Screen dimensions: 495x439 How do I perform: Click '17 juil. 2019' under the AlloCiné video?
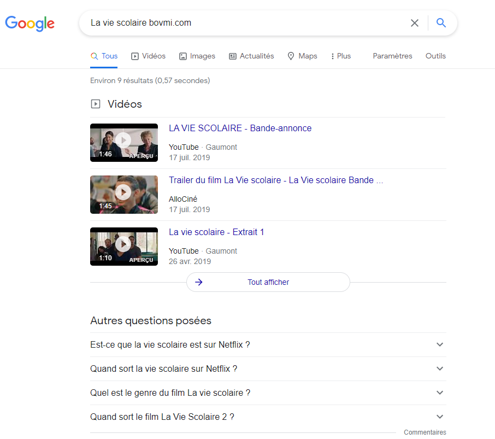pos(190,209)
